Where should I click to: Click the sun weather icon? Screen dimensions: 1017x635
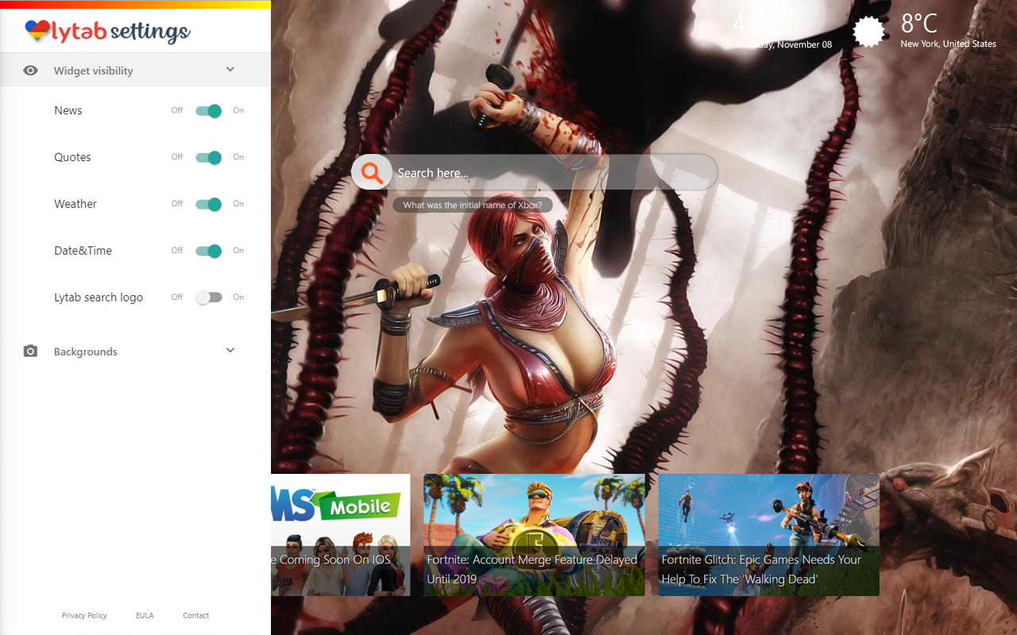(869, 32)
